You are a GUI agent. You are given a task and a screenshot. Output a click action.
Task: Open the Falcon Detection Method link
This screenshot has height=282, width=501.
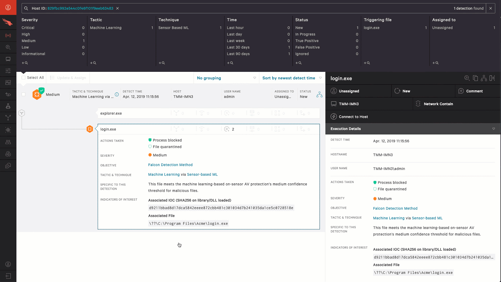[170, 164]
